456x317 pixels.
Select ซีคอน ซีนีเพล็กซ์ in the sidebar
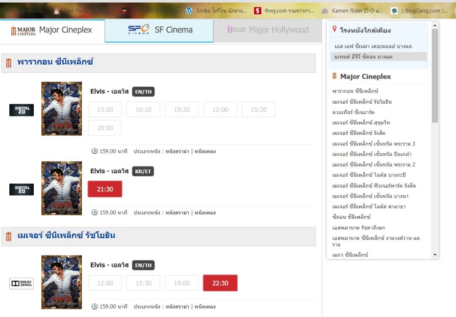pos(351,217)
